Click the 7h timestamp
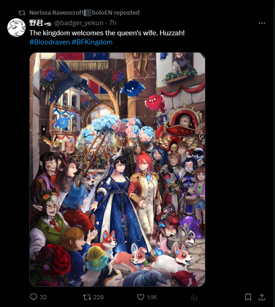 tap(113, 23)
